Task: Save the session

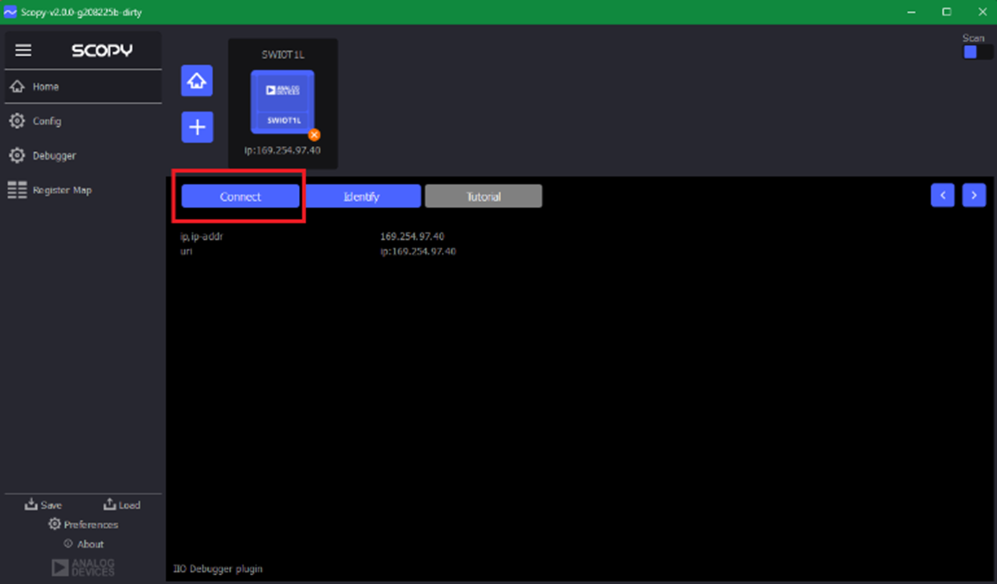Action: pyautogui.click(x=43, y=505)
